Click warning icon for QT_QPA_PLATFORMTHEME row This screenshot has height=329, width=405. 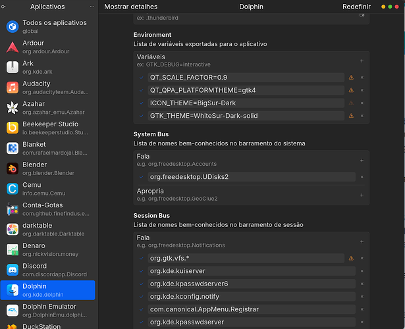coord(351,90)
